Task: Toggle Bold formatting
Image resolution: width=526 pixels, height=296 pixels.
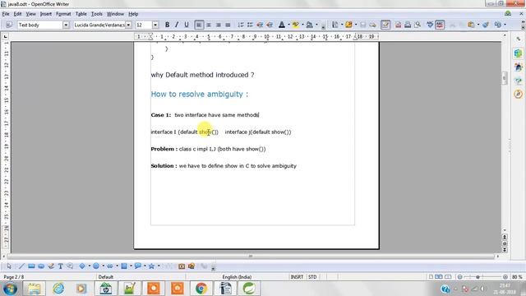Action: 167,25
